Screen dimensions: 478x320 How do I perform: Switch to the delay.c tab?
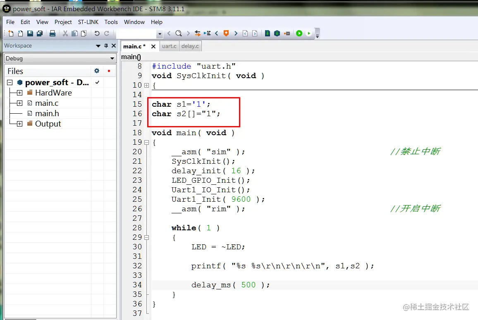click(x=190, y=46)
